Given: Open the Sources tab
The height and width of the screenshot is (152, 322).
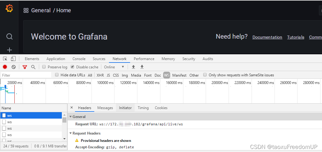Looking at the screenshot, I should pos(99,59).
